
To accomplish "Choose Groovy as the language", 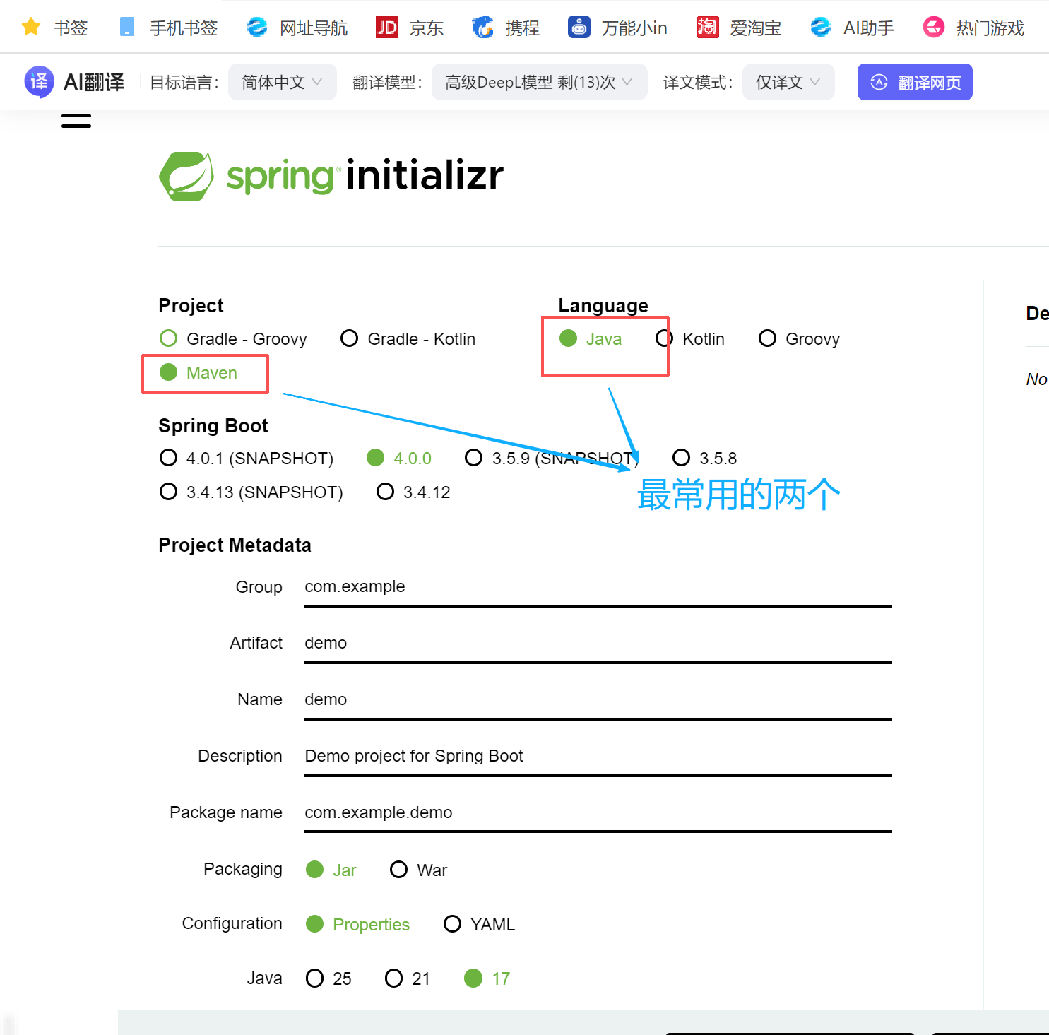I will tap(799, 339).
